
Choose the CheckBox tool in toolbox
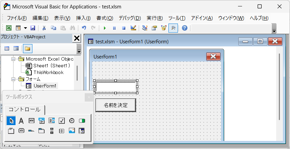pos(62,121)
